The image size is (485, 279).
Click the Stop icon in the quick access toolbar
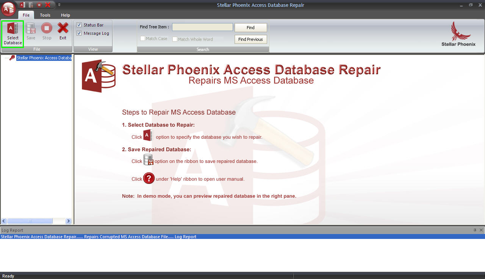39,5
